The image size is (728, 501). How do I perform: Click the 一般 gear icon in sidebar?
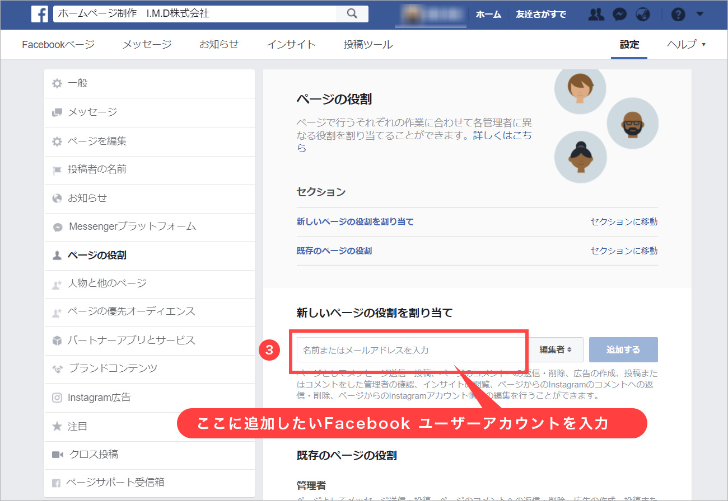coord(57,84)
